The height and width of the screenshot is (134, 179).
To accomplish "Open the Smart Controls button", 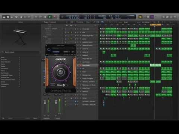I will 21,17.
